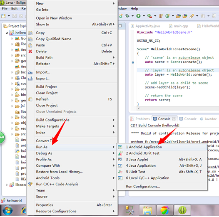Image resolution: width=219 pixels, height=217 pixels.
Task: Open the Debug button dropdown arrow
Action: pyautogui.click(x=132, y=16)
